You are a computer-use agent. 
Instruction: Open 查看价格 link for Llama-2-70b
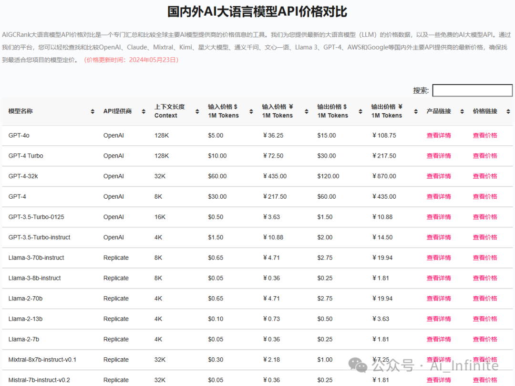pyautogui.click(x=485, y=299)
